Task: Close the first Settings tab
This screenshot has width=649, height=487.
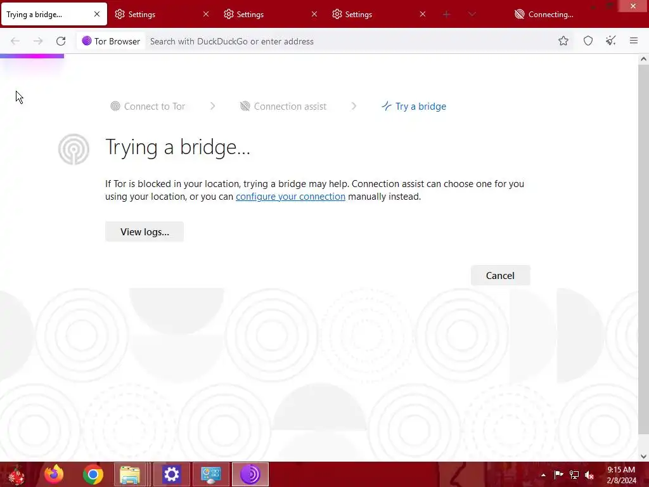Action: pyautogui.click(x=206, y=14)
